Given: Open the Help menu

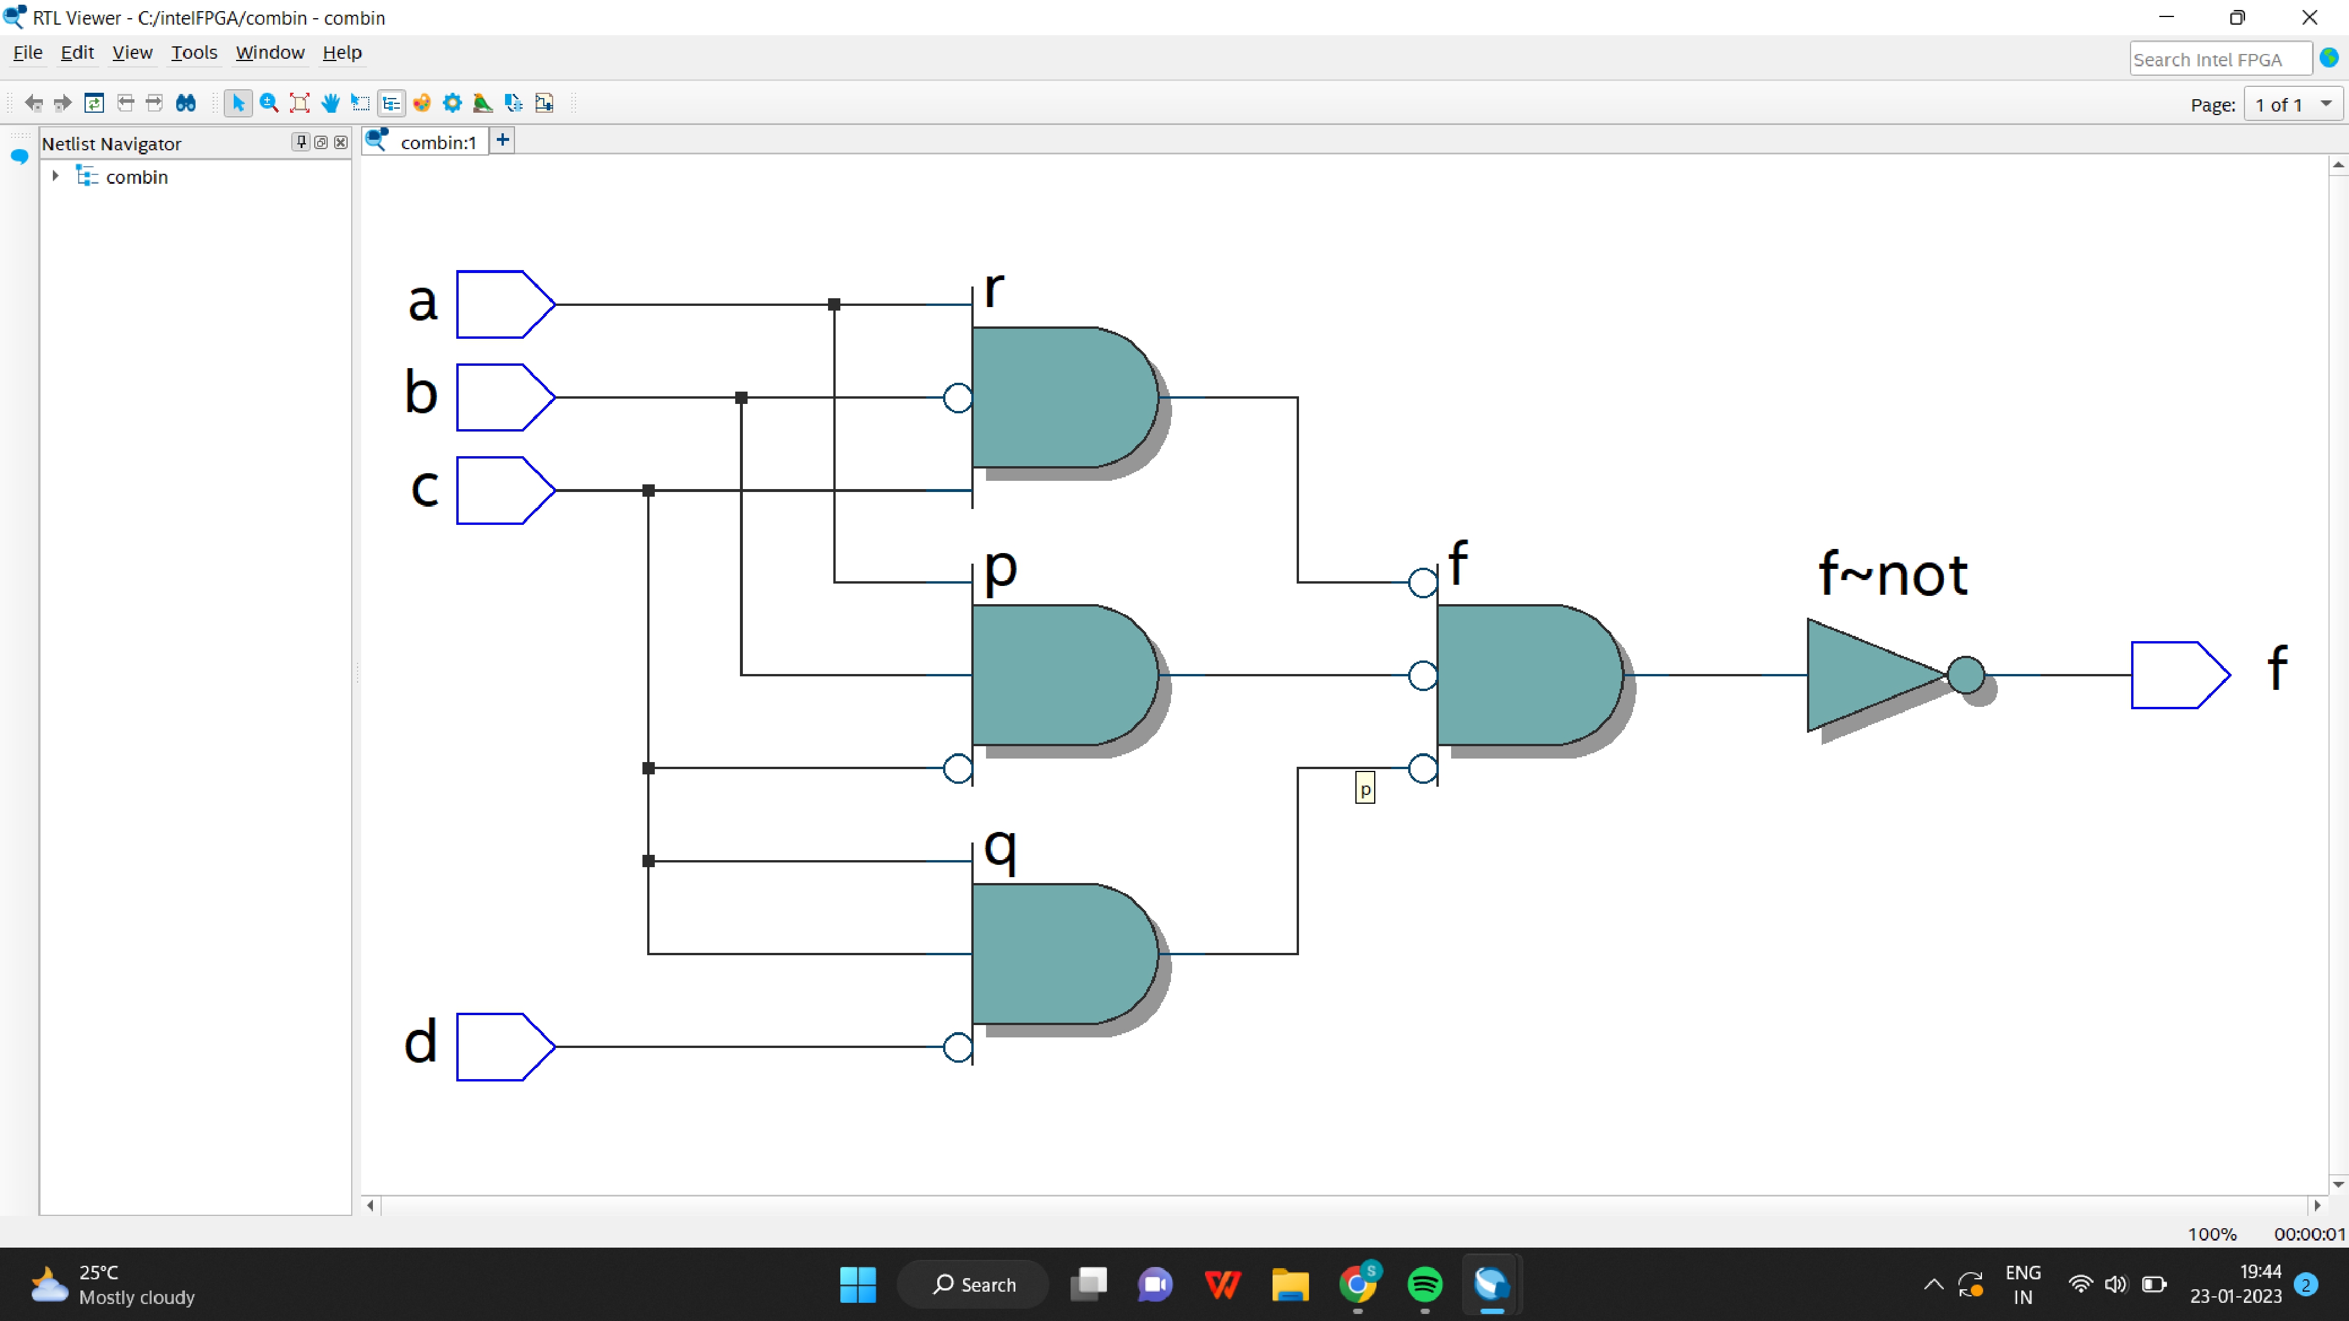Looking at the screenshot, I should point(342,53).
